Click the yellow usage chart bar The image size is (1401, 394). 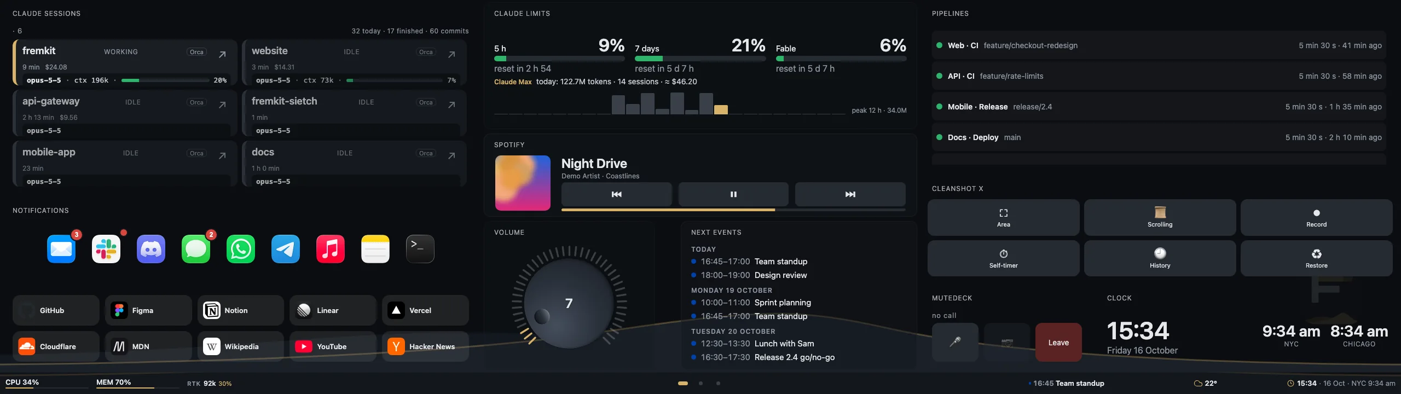click(x=721, y=109)
